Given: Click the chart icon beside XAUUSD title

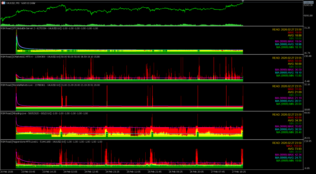Looking at the screenshot, I should tap(3, 2).
